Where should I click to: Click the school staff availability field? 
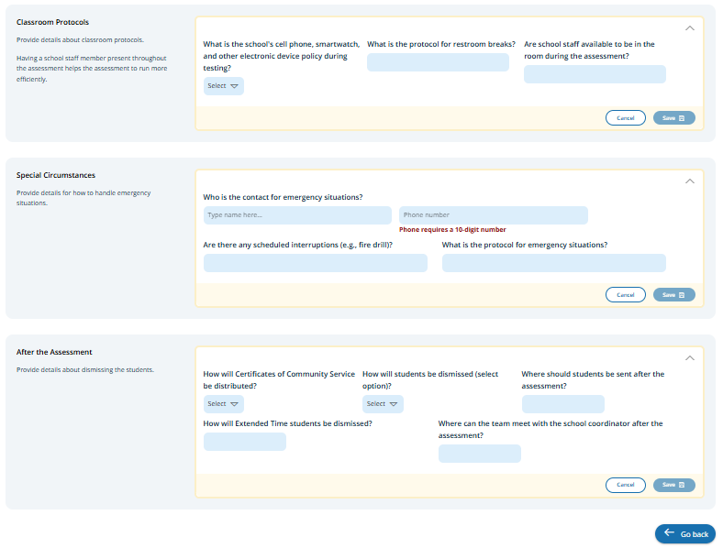[x=595, y=74]
